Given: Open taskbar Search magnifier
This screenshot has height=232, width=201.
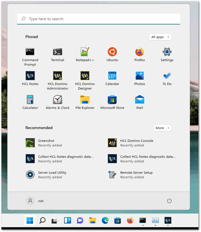Looking at the screenshot, I should coord(42,220).
